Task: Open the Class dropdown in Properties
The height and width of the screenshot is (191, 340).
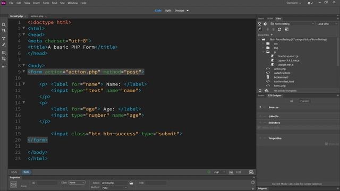Action: [x=76, y=183]
